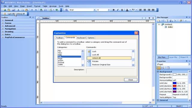Click Lock All on custom toolbar

pyautogui.click(x=11, y=14)
